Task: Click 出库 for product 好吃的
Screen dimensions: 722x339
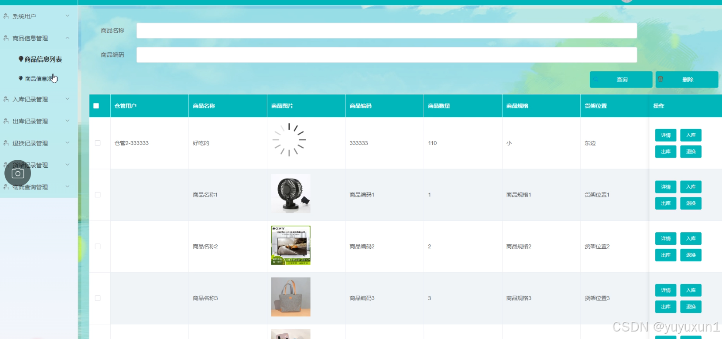Action: click(x=666, y=152)
